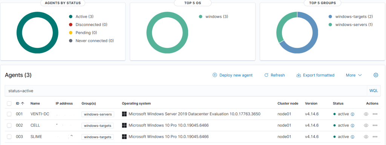
Task: Click status info icon for CELL
Action: click(x=352, y=125)
